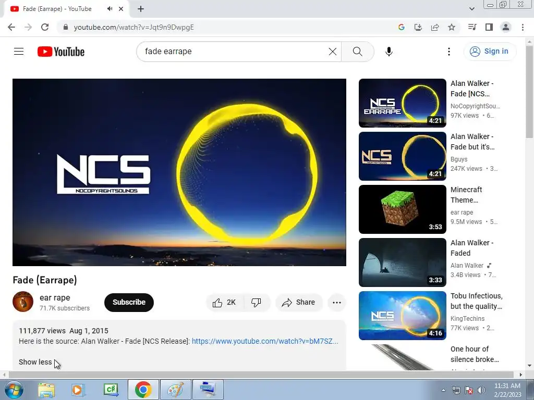Screen dimensions: 534x400
Task: Click the system tray volume icon
Action: click(481, 390)
